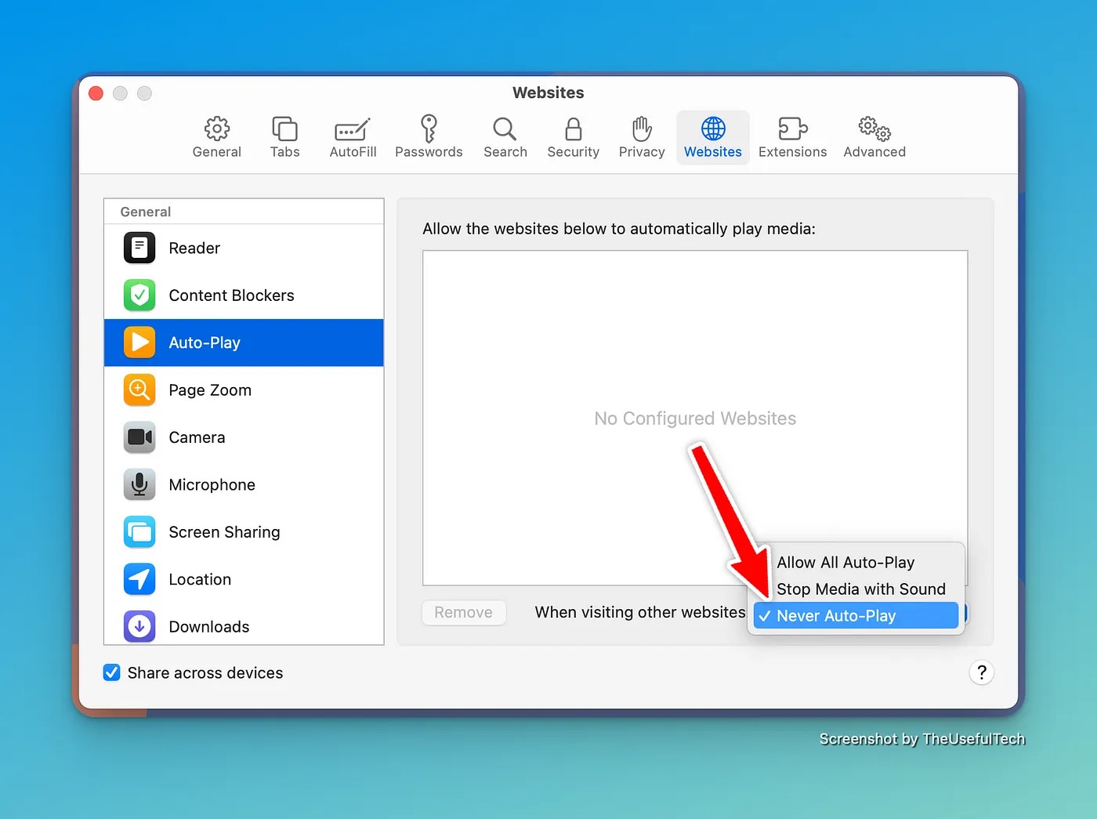
Task: Choose Never Auto-Play option
Action: tap(856, 615)
